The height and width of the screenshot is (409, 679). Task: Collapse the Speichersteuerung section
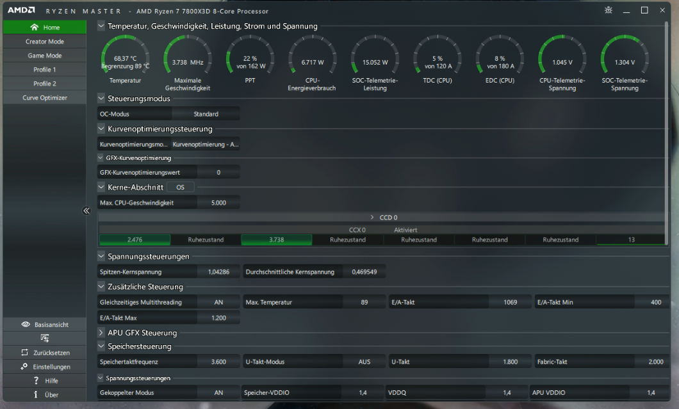[x=101, y=346]
